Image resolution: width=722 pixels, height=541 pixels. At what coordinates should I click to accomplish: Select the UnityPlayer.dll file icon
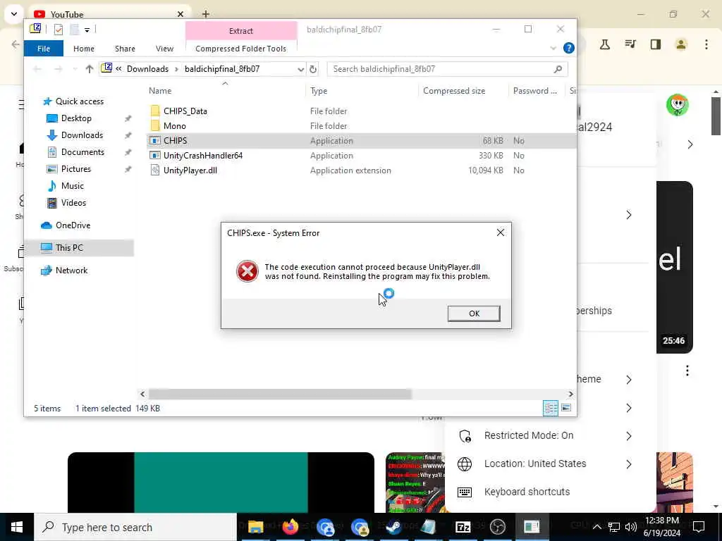coord(155,170)
